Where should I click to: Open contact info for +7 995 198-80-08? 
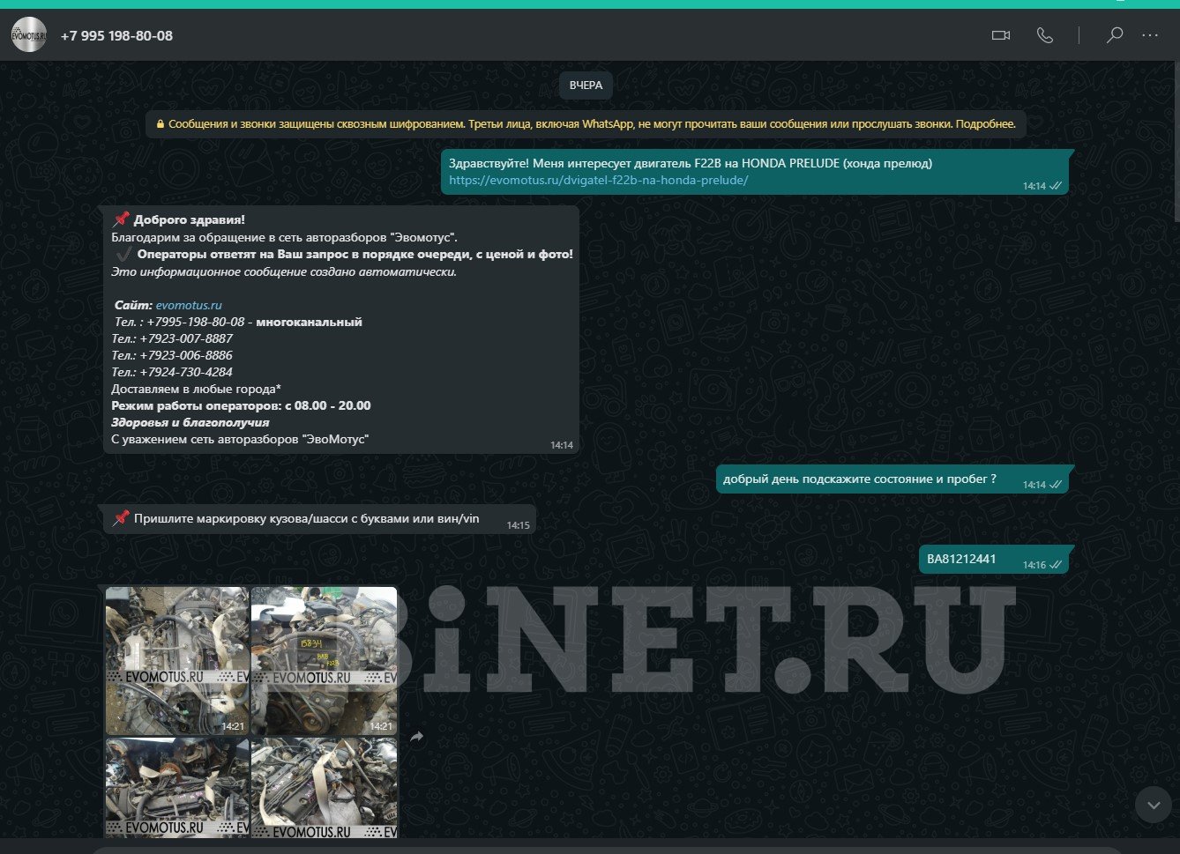tap(116, 36)
